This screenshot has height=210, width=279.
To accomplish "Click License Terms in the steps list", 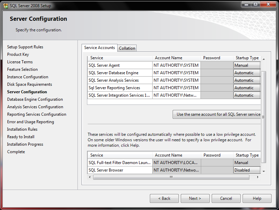I will click(20, 62).
